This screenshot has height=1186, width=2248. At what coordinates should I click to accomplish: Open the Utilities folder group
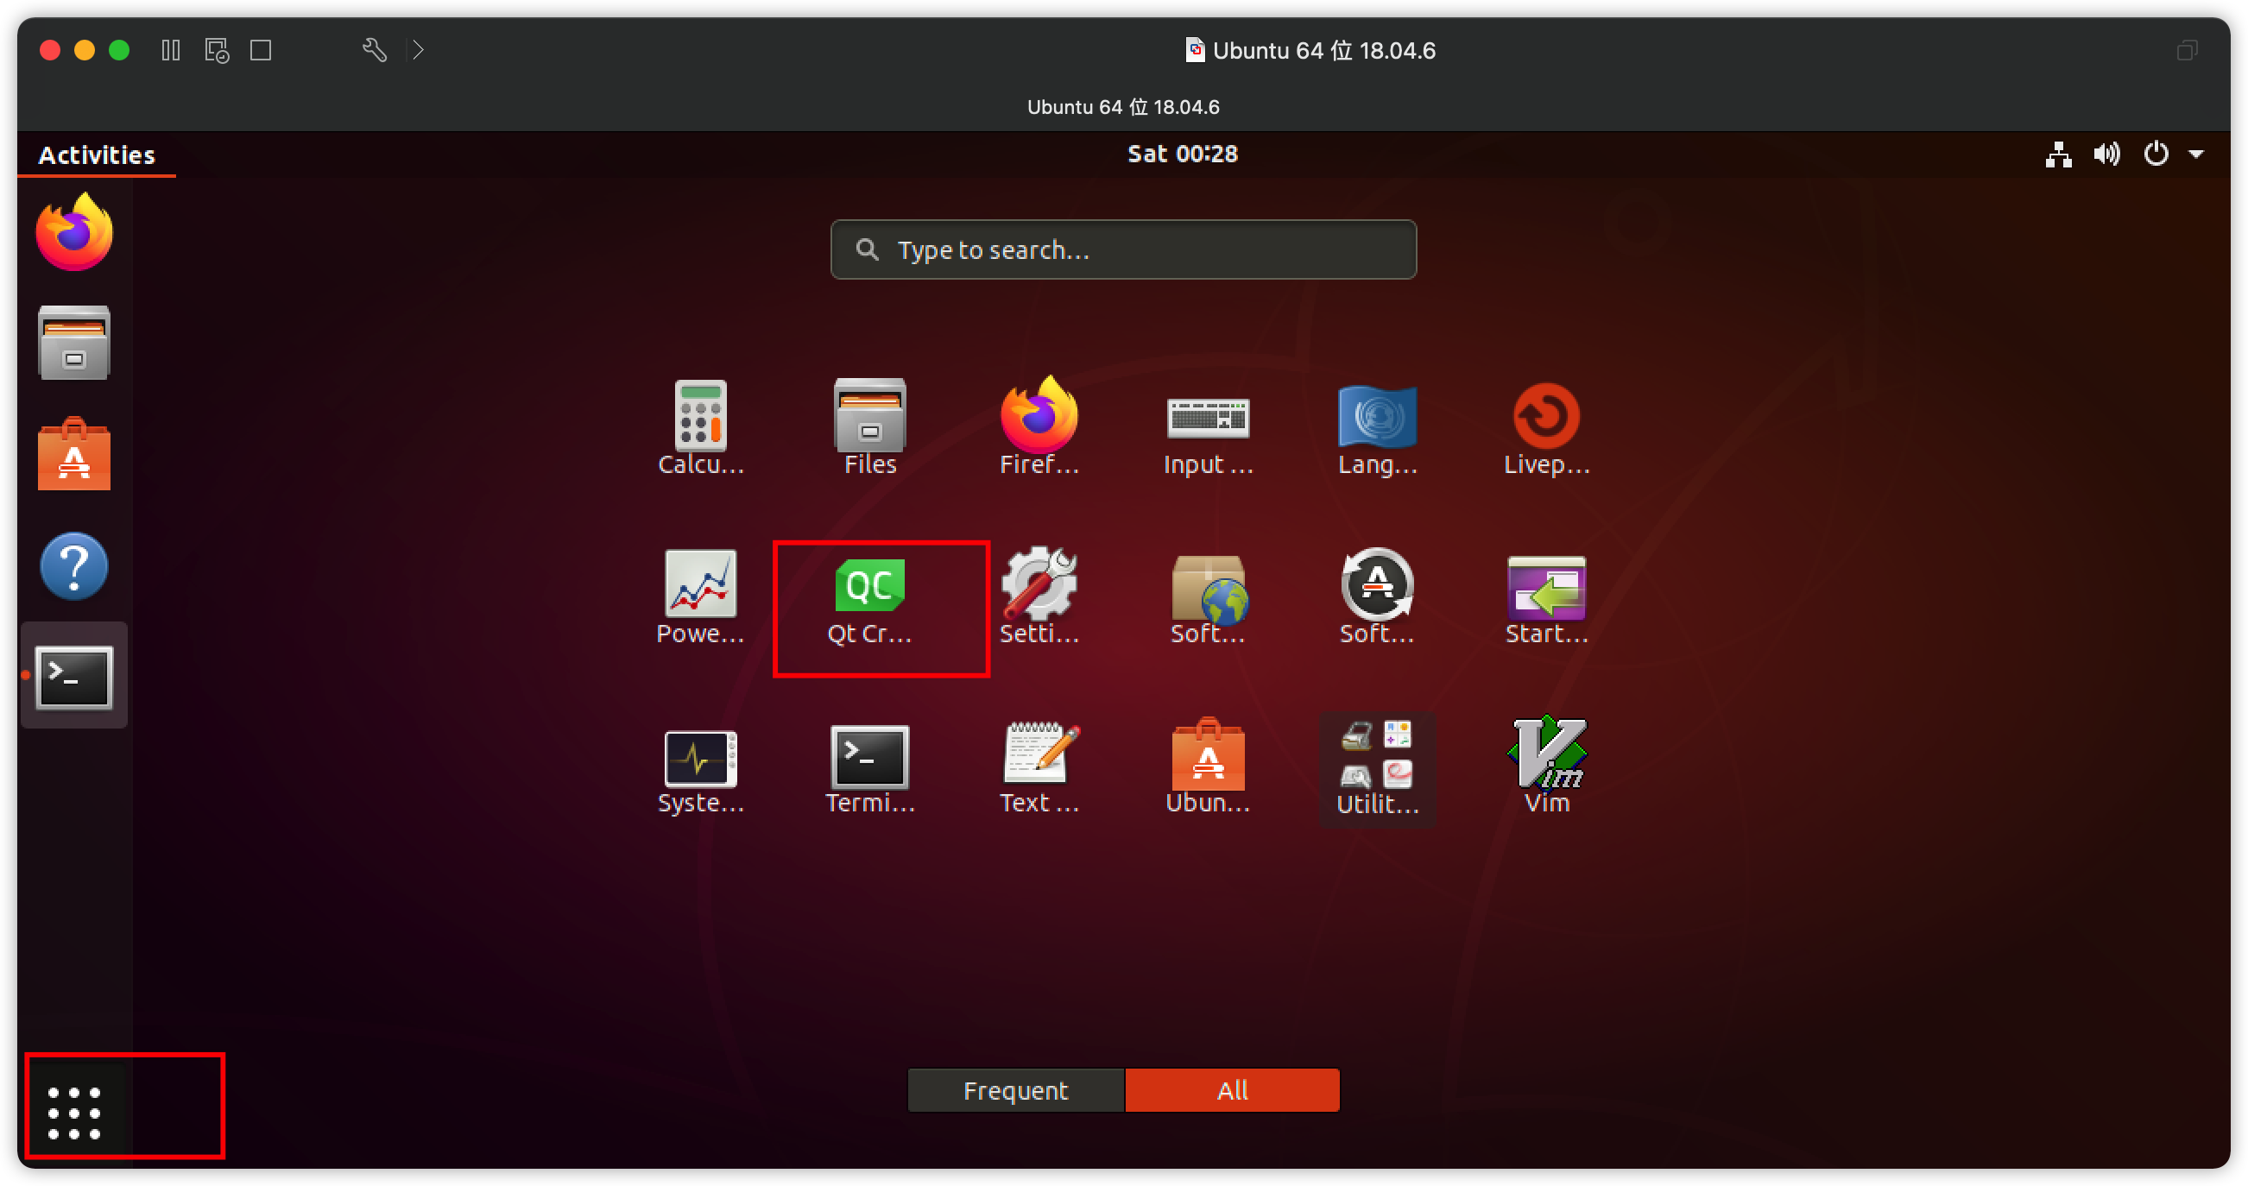[1377, 758]
